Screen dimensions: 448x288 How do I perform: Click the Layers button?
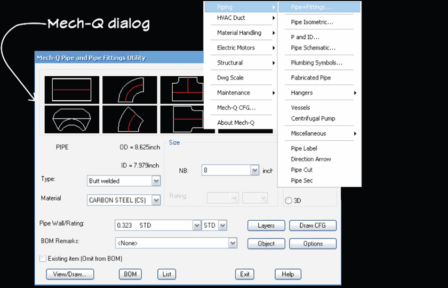pos(266,226)
